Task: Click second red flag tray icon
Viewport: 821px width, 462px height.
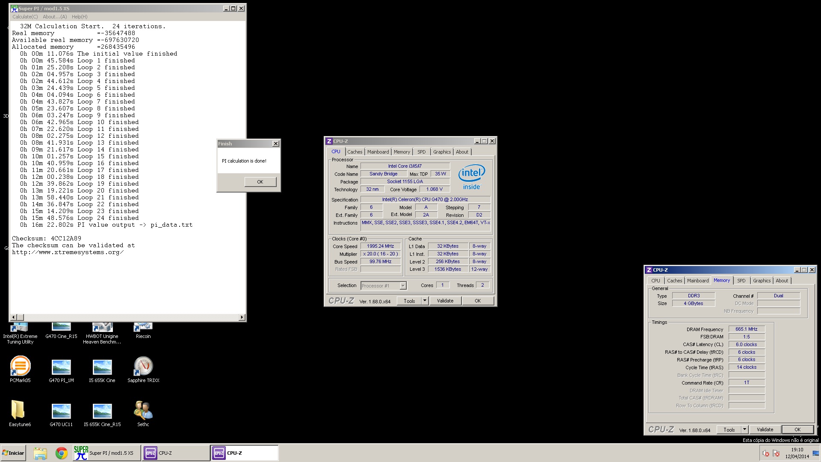Action: tap(776, 453)
